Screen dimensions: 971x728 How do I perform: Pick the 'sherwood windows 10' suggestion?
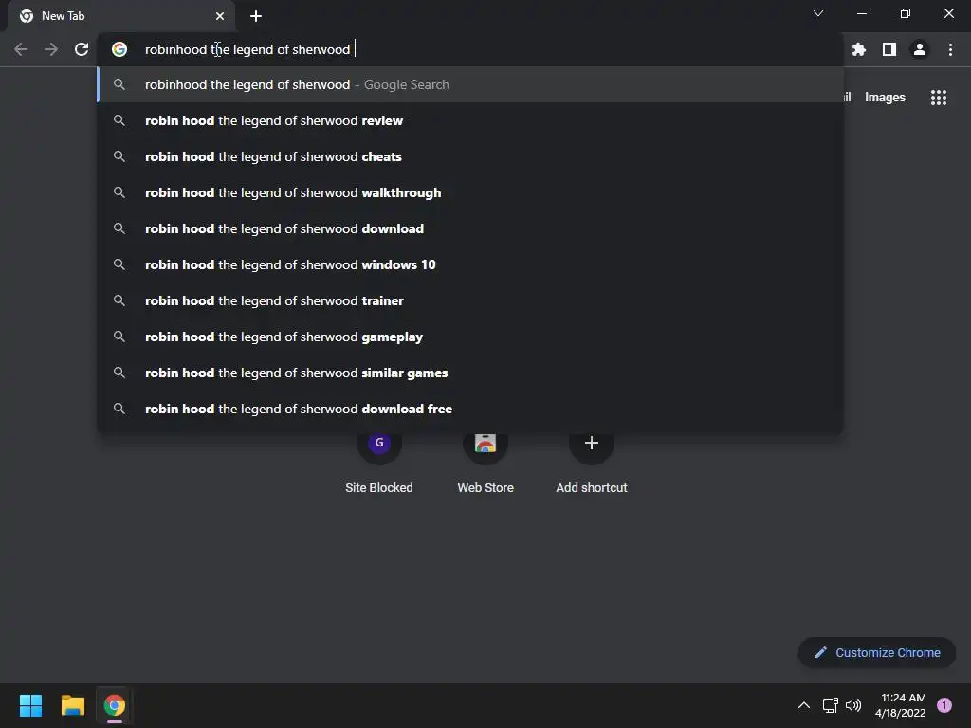coord(470,265)
